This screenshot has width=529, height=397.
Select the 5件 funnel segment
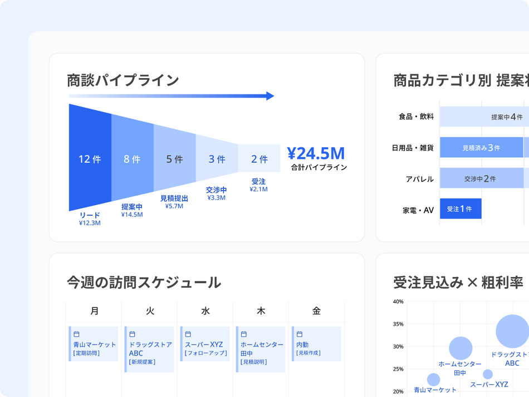[174, 158]
